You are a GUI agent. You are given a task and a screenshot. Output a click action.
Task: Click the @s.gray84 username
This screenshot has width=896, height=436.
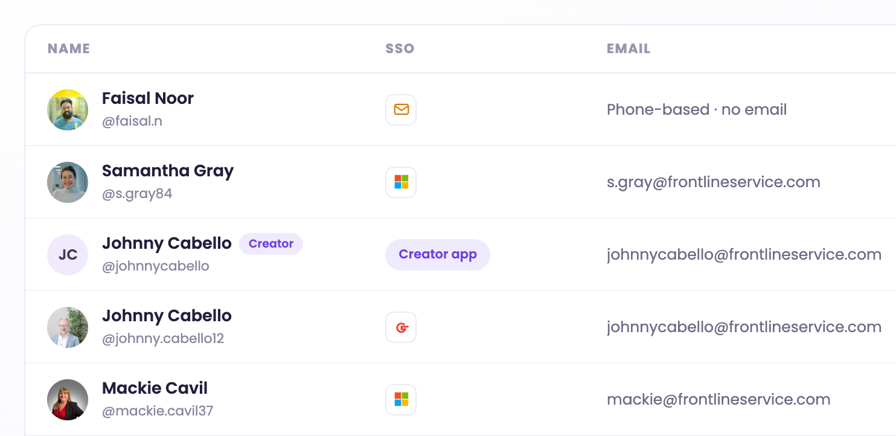(137, 194)
